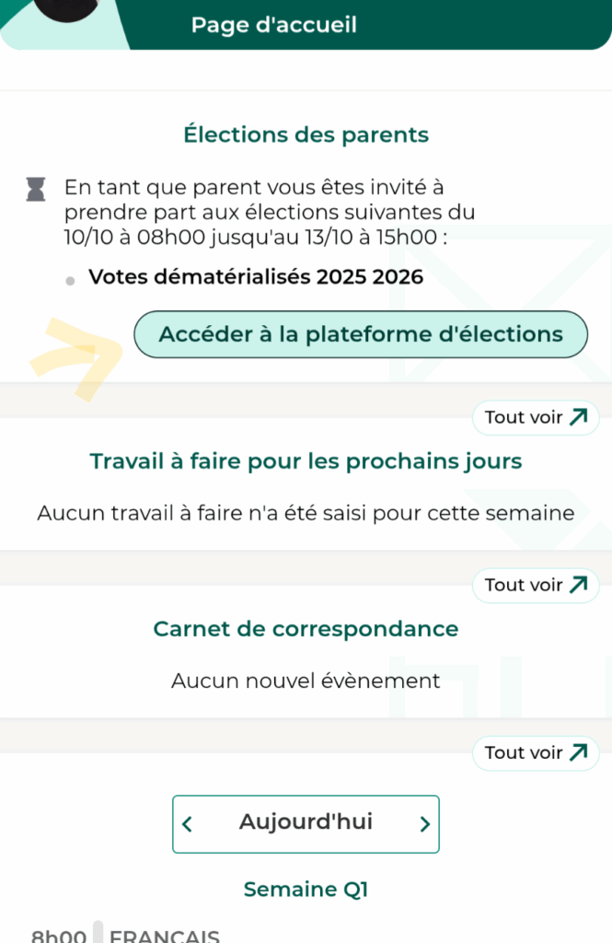Click the arrow icon in Tout voir above Travail à faire
This screenshot has height=943, width=612.
pyautogui.click(x=578, y=418)
